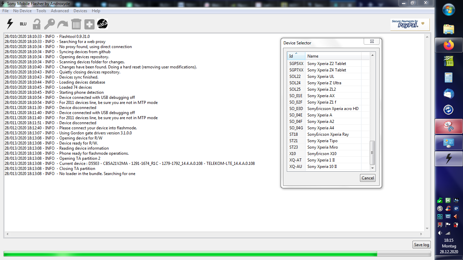Open the Help menu
Viewport: 463px width, 260px height.
pyautogui.click(x=96, y=11)
